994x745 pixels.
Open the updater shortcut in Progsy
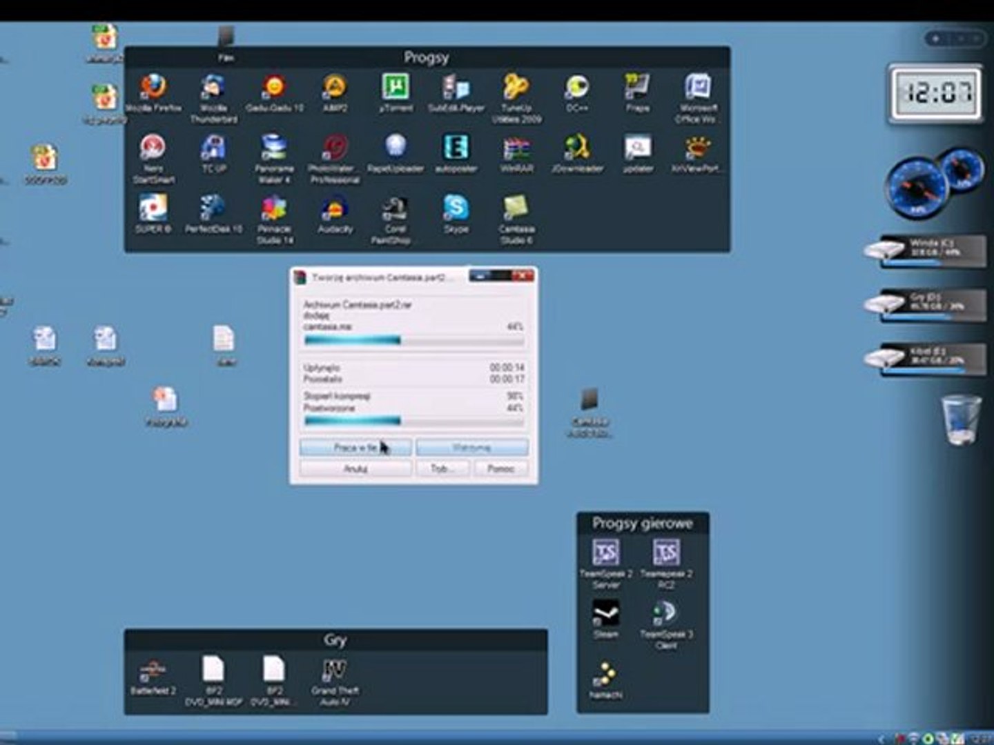click(x=637, y=154)
